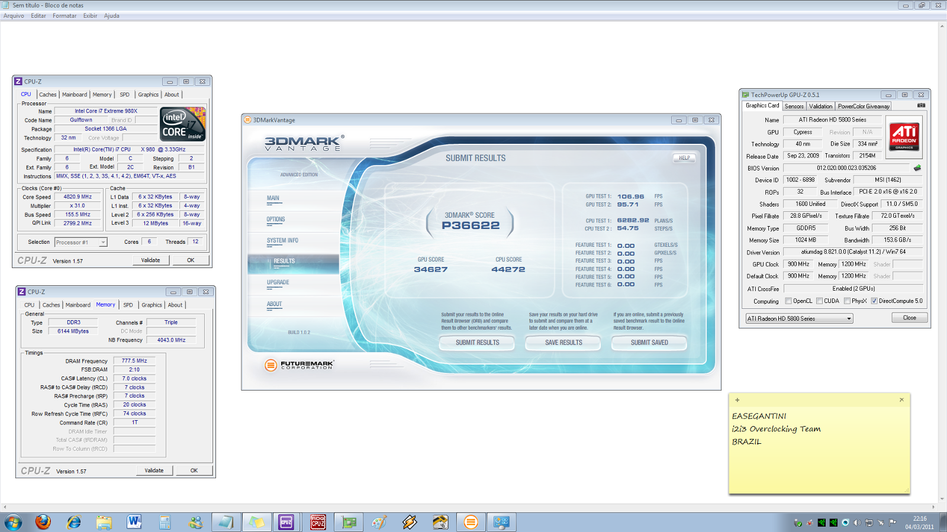Open Winamp lightning-bolt icon in taskbar
Screen dimensions: 947x532
point(410,522)
